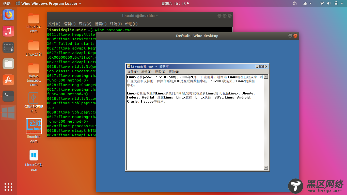The width and height of the screenshot is (347, 195).
Task: Click Notepad scrollbar down arrow
Action: click(266, 168)
